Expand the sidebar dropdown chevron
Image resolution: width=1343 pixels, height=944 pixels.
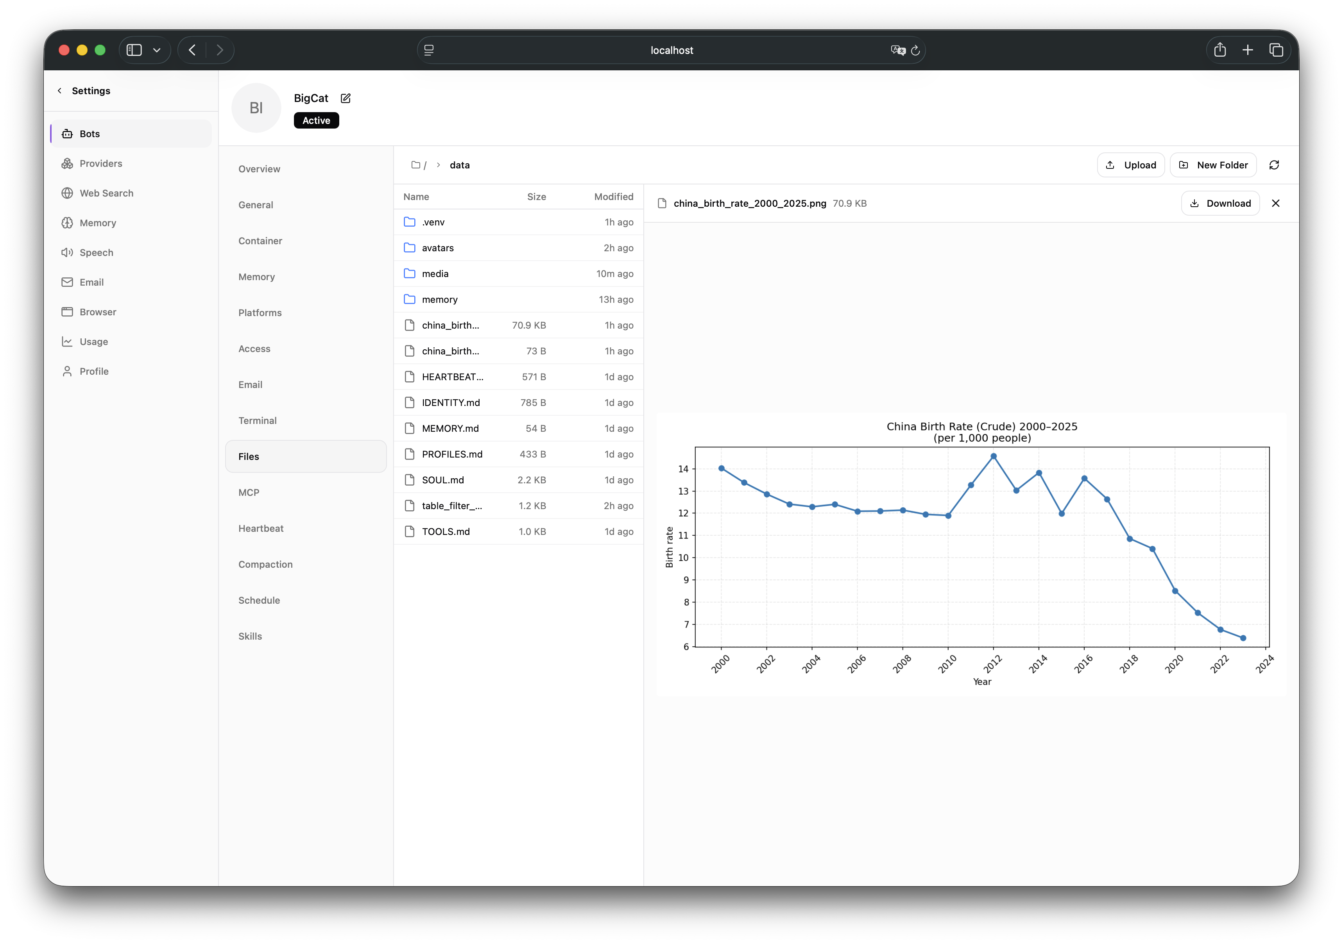tap(157, 50)
